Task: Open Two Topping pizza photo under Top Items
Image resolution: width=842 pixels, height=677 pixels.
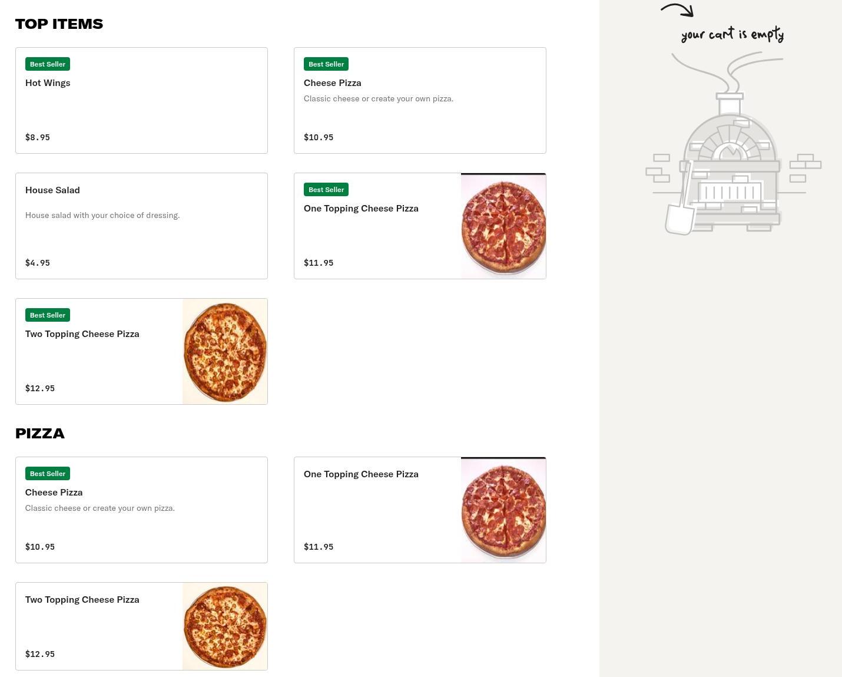Action: (x=225, y=352)
